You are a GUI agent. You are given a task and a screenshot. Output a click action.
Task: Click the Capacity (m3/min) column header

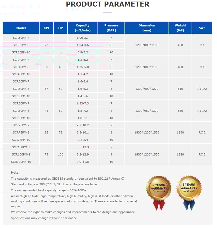point(83,28)
